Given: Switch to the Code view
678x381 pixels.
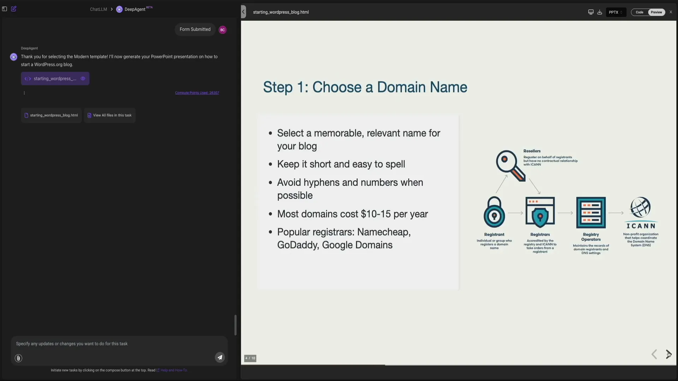Looking at the screenshot, I should point(640,12).
